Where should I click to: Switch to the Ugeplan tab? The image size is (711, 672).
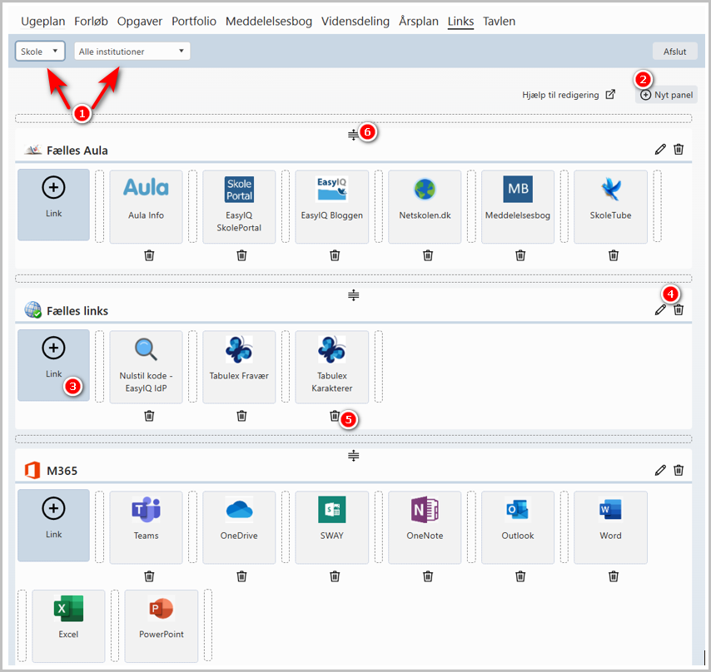click(x=43, y=22)
